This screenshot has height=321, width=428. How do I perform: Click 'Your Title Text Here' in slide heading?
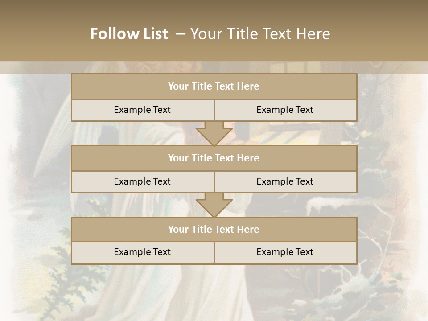[x=260, y=34]
